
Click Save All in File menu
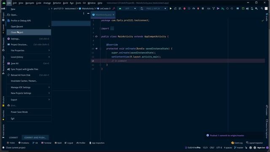[x=29, y=63]
